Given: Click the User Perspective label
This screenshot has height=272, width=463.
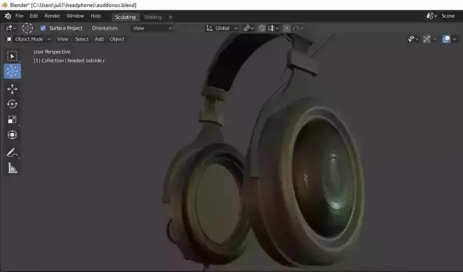Looking at the screenshot, I should pos(52,51).
